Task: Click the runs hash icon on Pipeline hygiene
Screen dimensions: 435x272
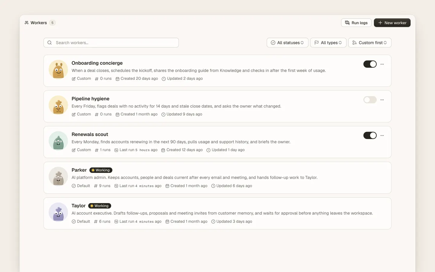Action: [x=97, y=115]
